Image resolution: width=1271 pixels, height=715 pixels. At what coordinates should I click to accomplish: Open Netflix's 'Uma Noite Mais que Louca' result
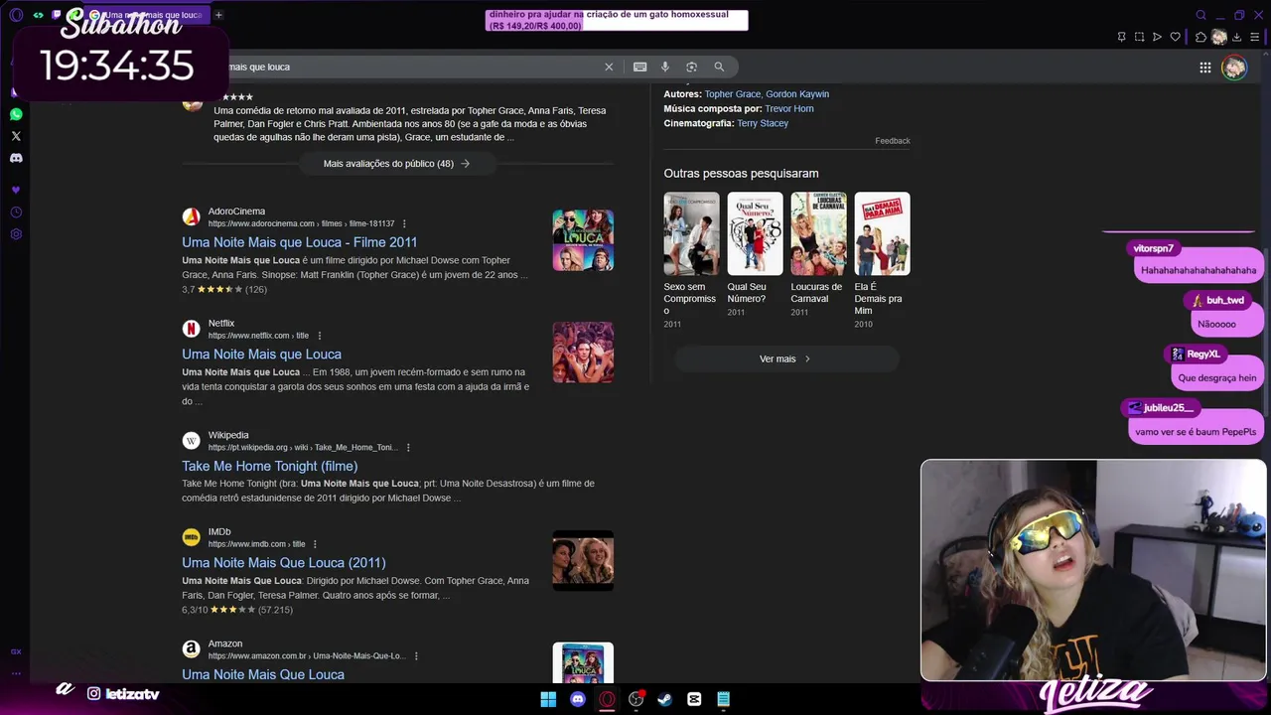point(261,355)
